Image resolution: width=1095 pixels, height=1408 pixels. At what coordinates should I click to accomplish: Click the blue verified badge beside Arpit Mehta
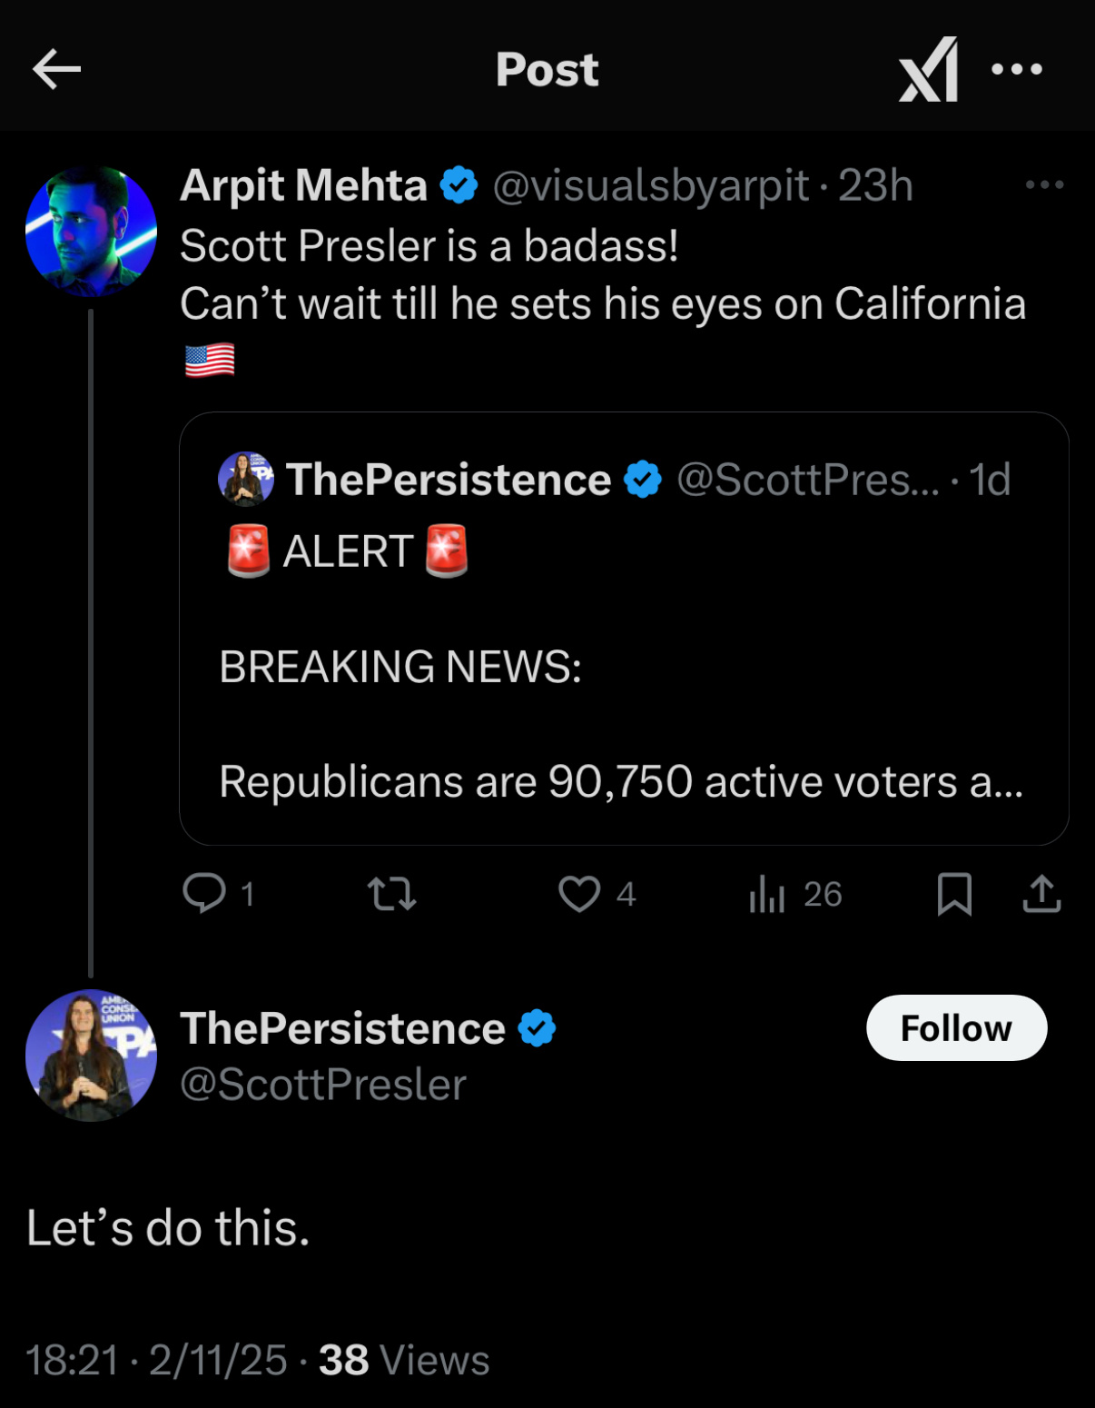click(x=459, y=185)
